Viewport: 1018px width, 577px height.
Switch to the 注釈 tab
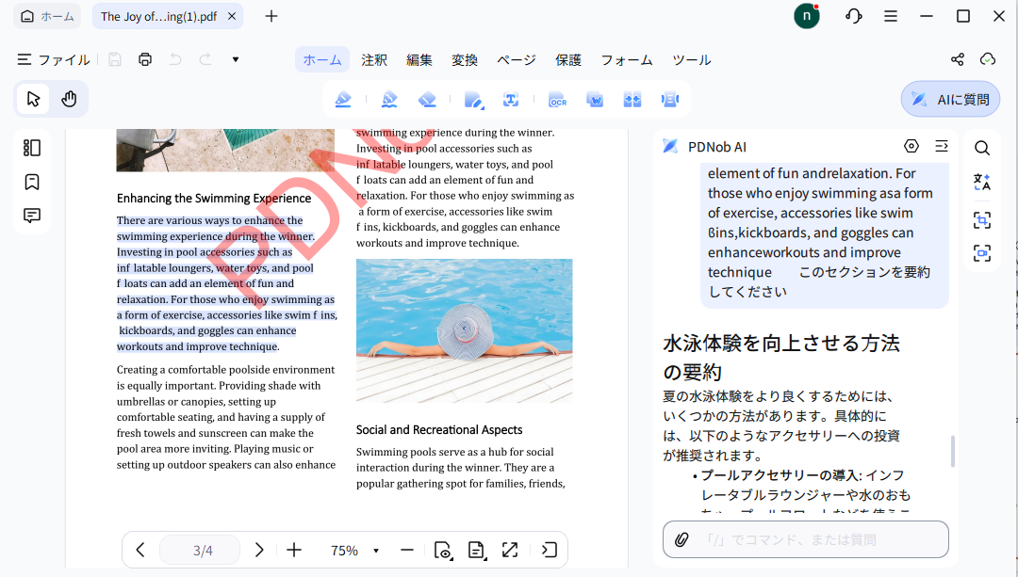tap(374, 59)
